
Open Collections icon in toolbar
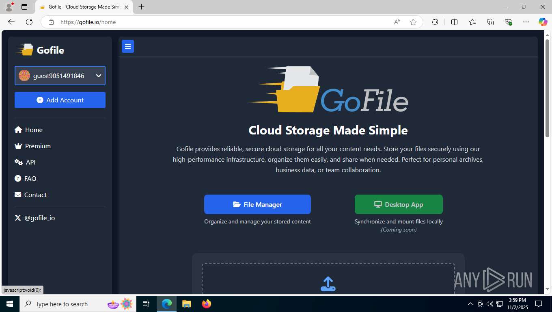490,22
